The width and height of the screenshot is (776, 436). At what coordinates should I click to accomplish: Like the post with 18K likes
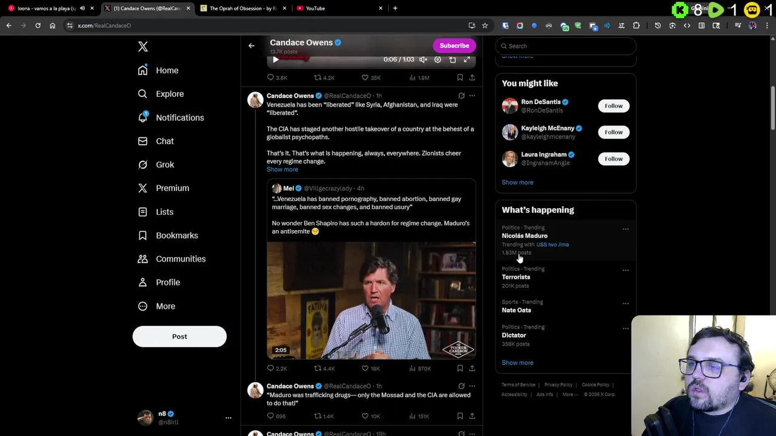point(371,368)
